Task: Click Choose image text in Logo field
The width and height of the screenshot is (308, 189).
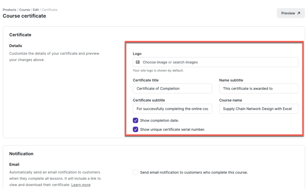Action: coord(155,62)
